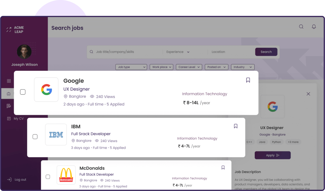Click views eye icon on McDonalds card

pyautogui.click(x=102, y=180)
